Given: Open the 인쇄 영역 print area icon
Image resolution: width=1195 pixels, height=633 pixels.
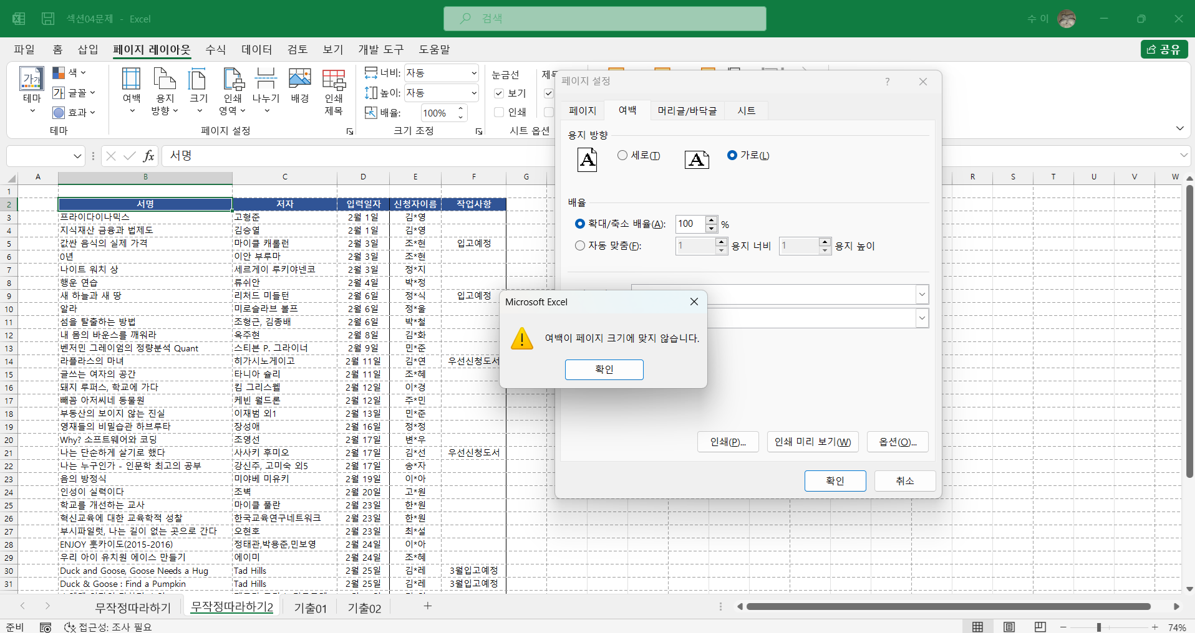Looking at the screenshot, I should click(x=233, y=90).
